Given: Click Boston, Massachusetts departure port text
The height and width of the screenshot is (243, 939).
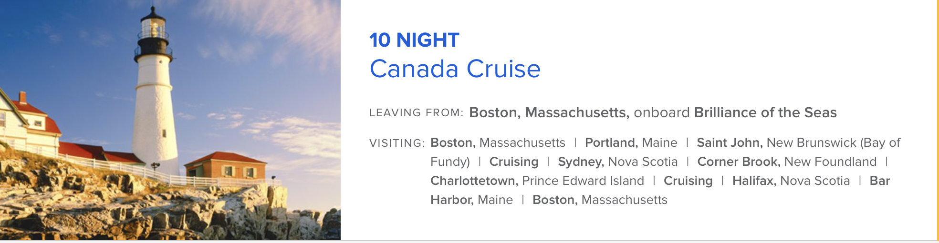Looking at the screenshot, I should click(549, 112).
